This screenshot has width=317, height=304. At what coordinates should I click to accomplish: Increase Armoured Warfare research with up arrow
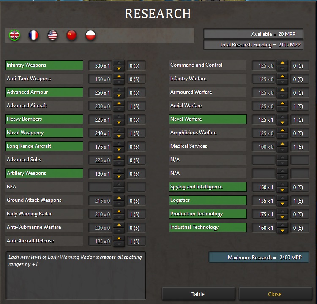click(282, 90)
